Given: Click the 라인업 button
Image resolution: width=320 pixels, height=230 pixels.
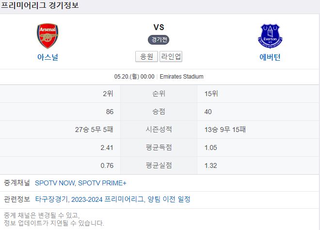Looking at the screenshot, I should (171, 56).
